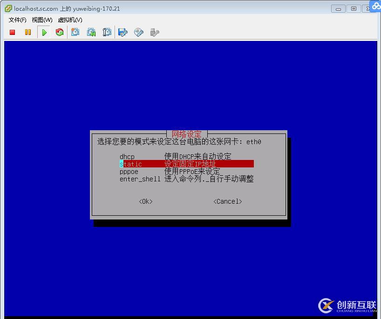
Task: Take a snapshot of the VM
Action: pyautogui.click(x=75, y=32)
